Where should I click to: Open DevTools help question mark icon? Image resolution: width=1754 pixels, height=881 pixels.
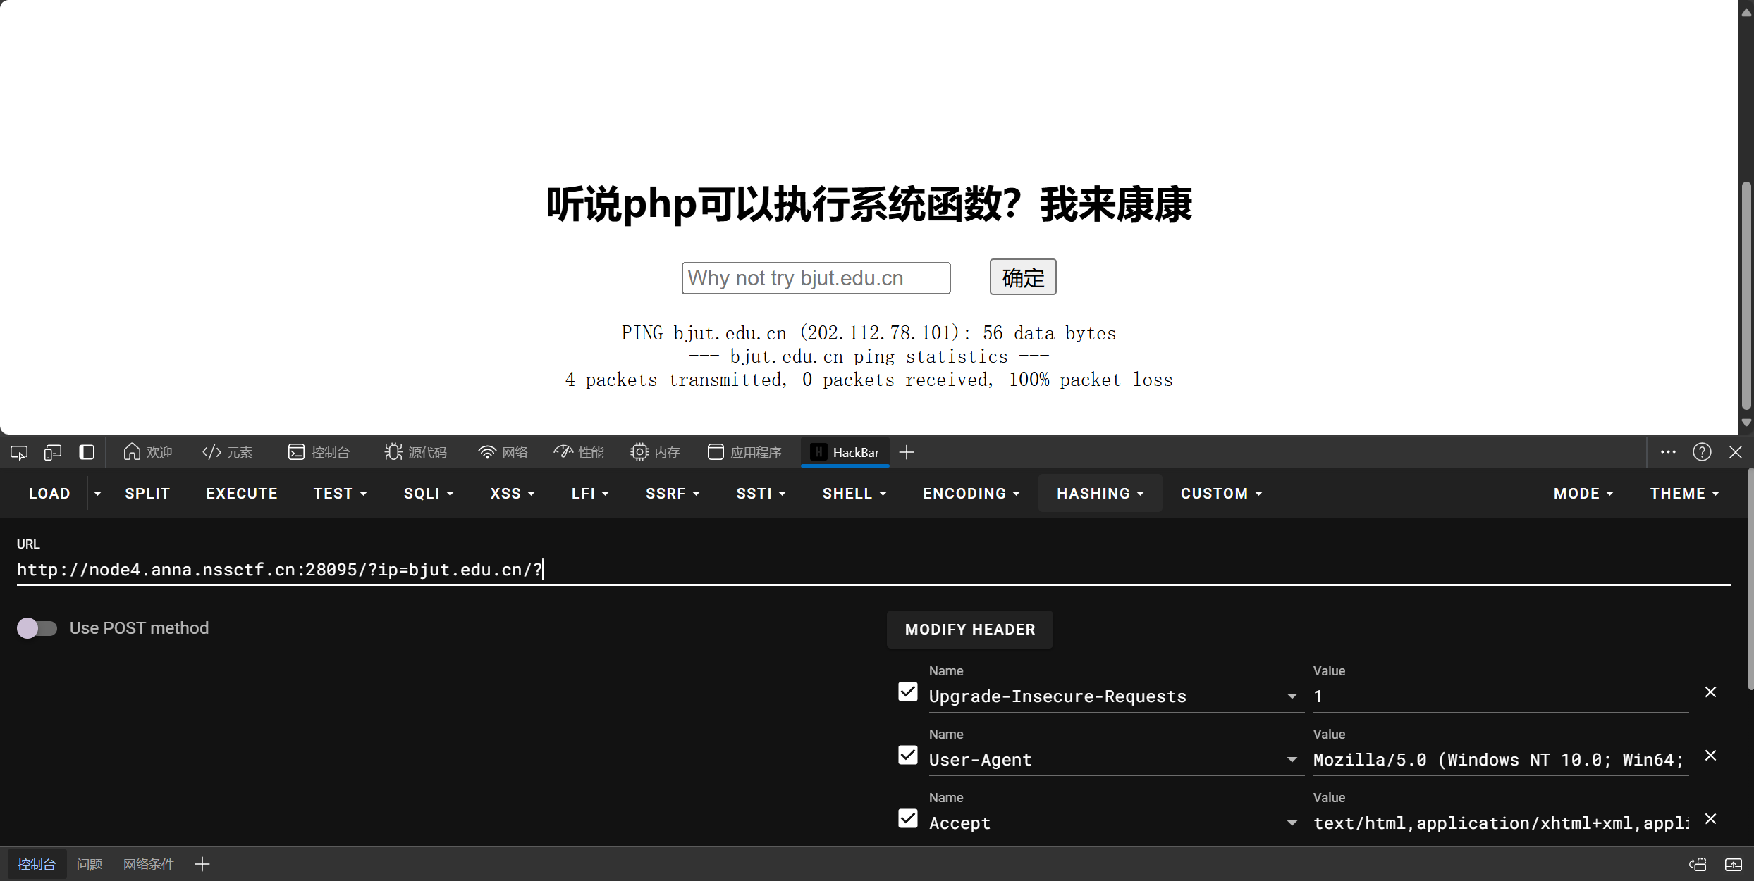pos(1702,452)
